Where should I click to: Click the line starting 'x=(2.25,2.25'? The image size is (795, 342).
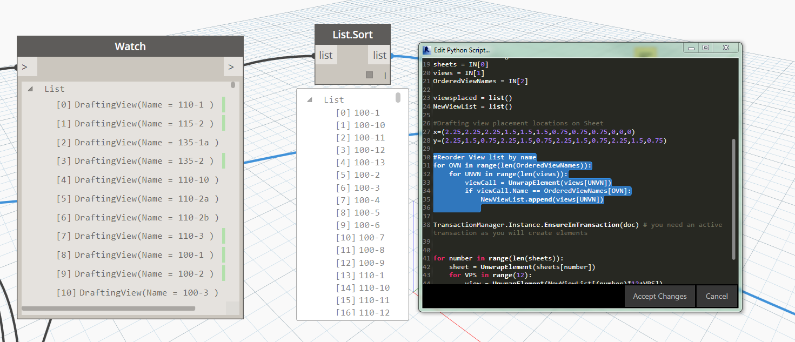534,132
